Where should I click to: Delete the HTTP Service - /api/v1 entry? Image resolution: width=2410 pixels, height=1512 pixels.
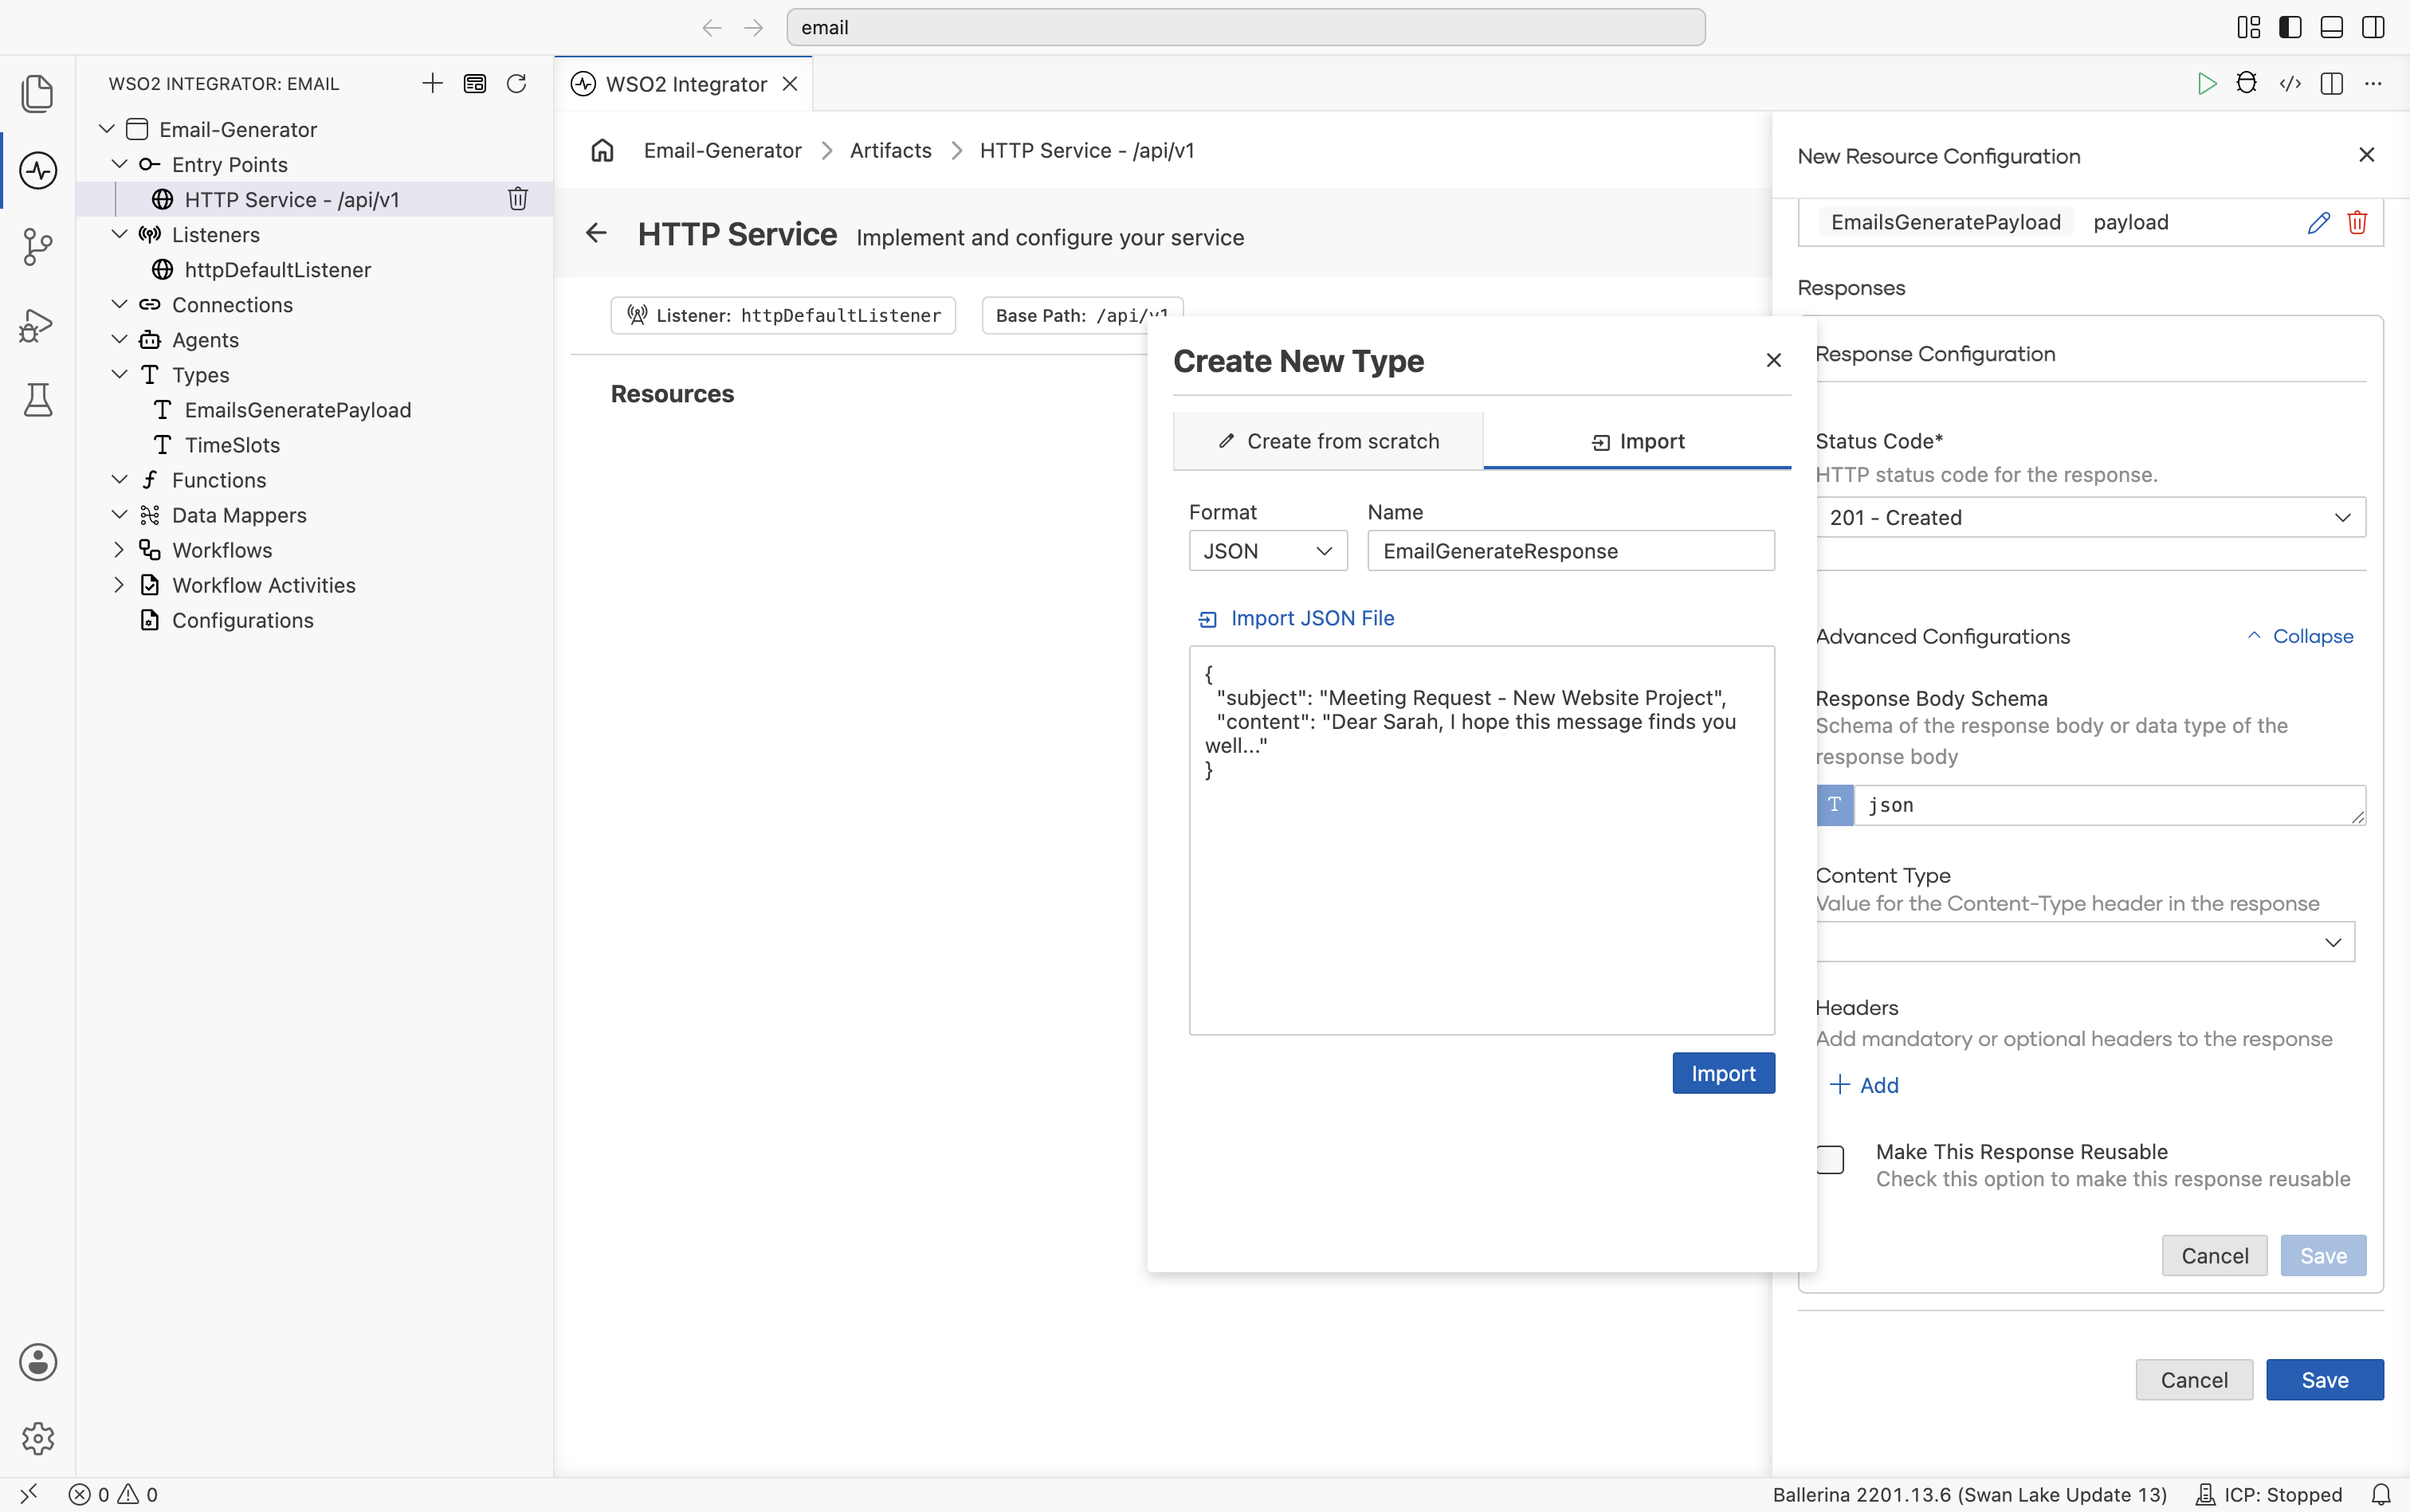tap(517, 199)
